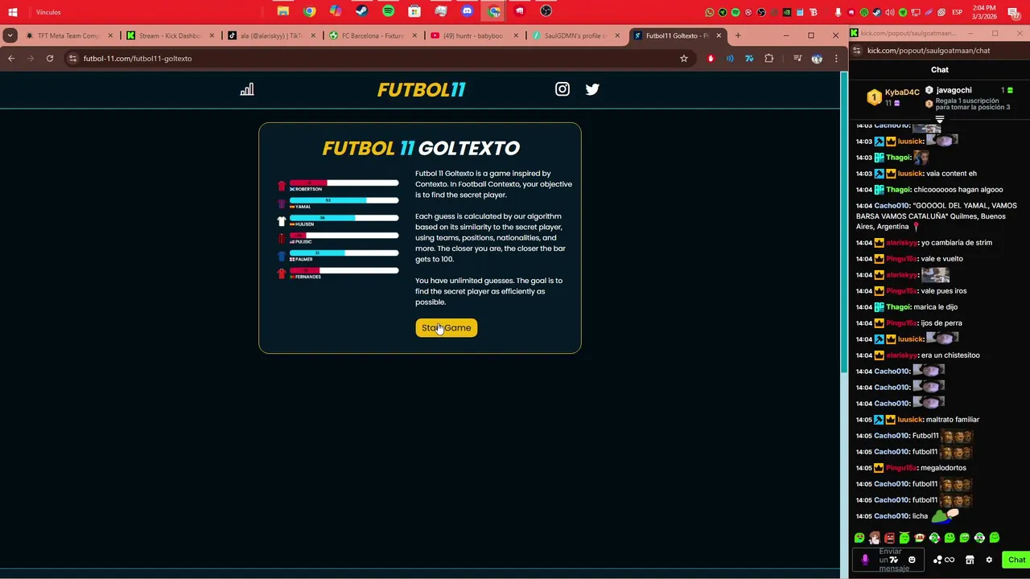1030x579 pixels.
Task: Open Chrome extensions puzzle icon
Action: 769,58
